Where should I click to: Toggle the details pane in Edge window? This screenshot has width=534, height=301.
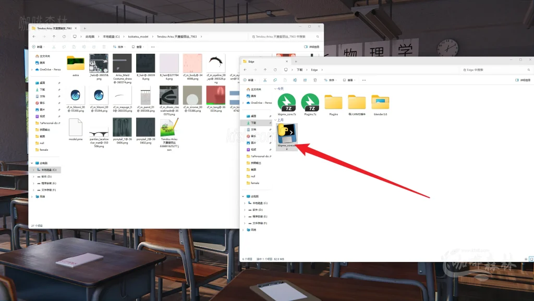coord(524,80)
